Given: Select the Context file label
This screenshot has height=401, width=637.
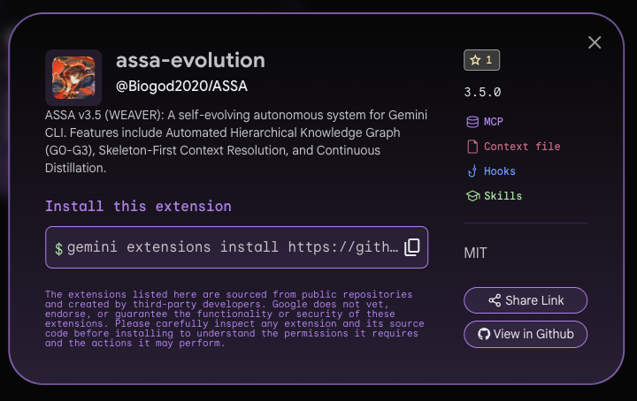Looking at the screenshot, I should 522,147.
